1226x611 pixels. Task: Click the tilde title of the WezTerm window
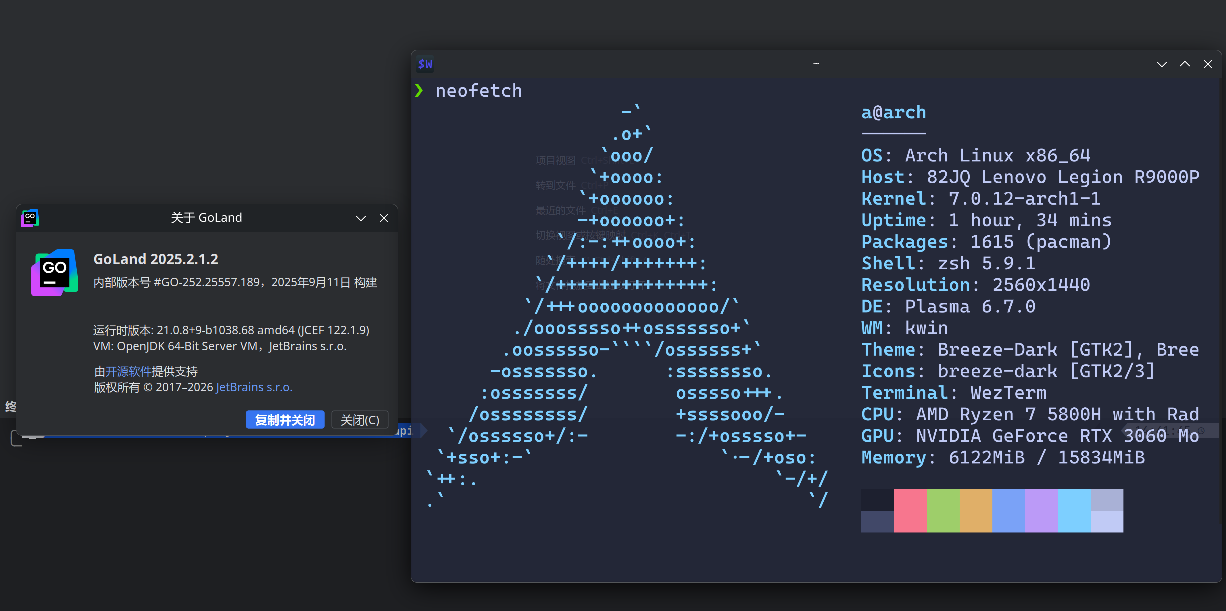[816, 64]
